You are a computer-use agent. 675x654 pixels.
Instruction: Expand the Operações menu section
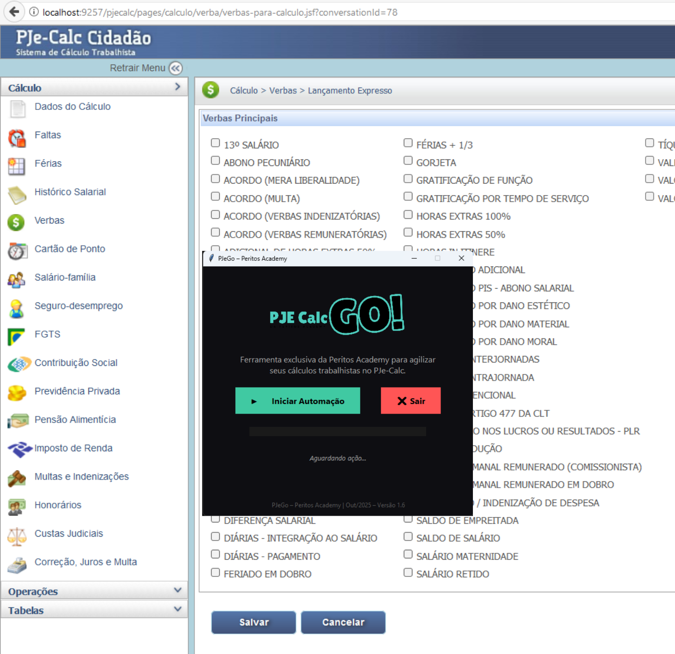pyautogui.click(x=94, y=591)
